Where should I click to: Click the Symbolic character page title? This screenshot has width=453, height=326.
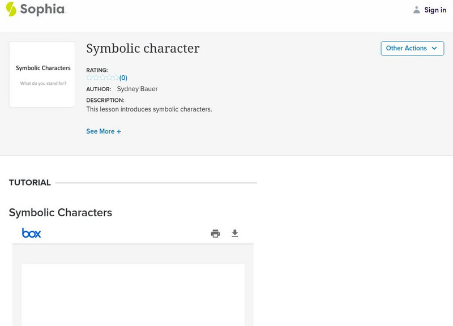pyautogui.click(x=143, y=48)
